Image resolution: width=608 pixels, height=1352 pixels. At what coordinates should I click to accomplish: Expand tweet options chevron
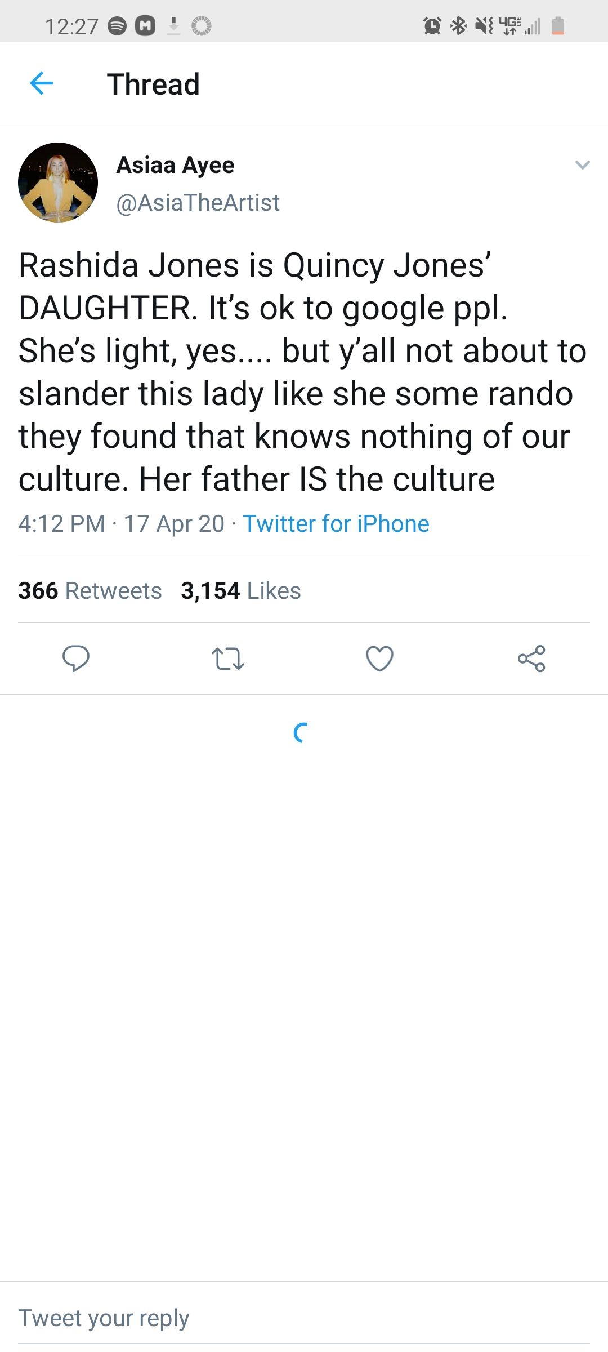point(582,165)
